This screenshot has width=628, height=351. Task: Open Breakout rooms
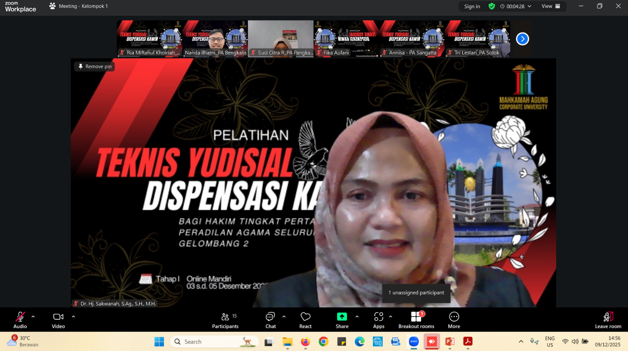click(416, 320)
